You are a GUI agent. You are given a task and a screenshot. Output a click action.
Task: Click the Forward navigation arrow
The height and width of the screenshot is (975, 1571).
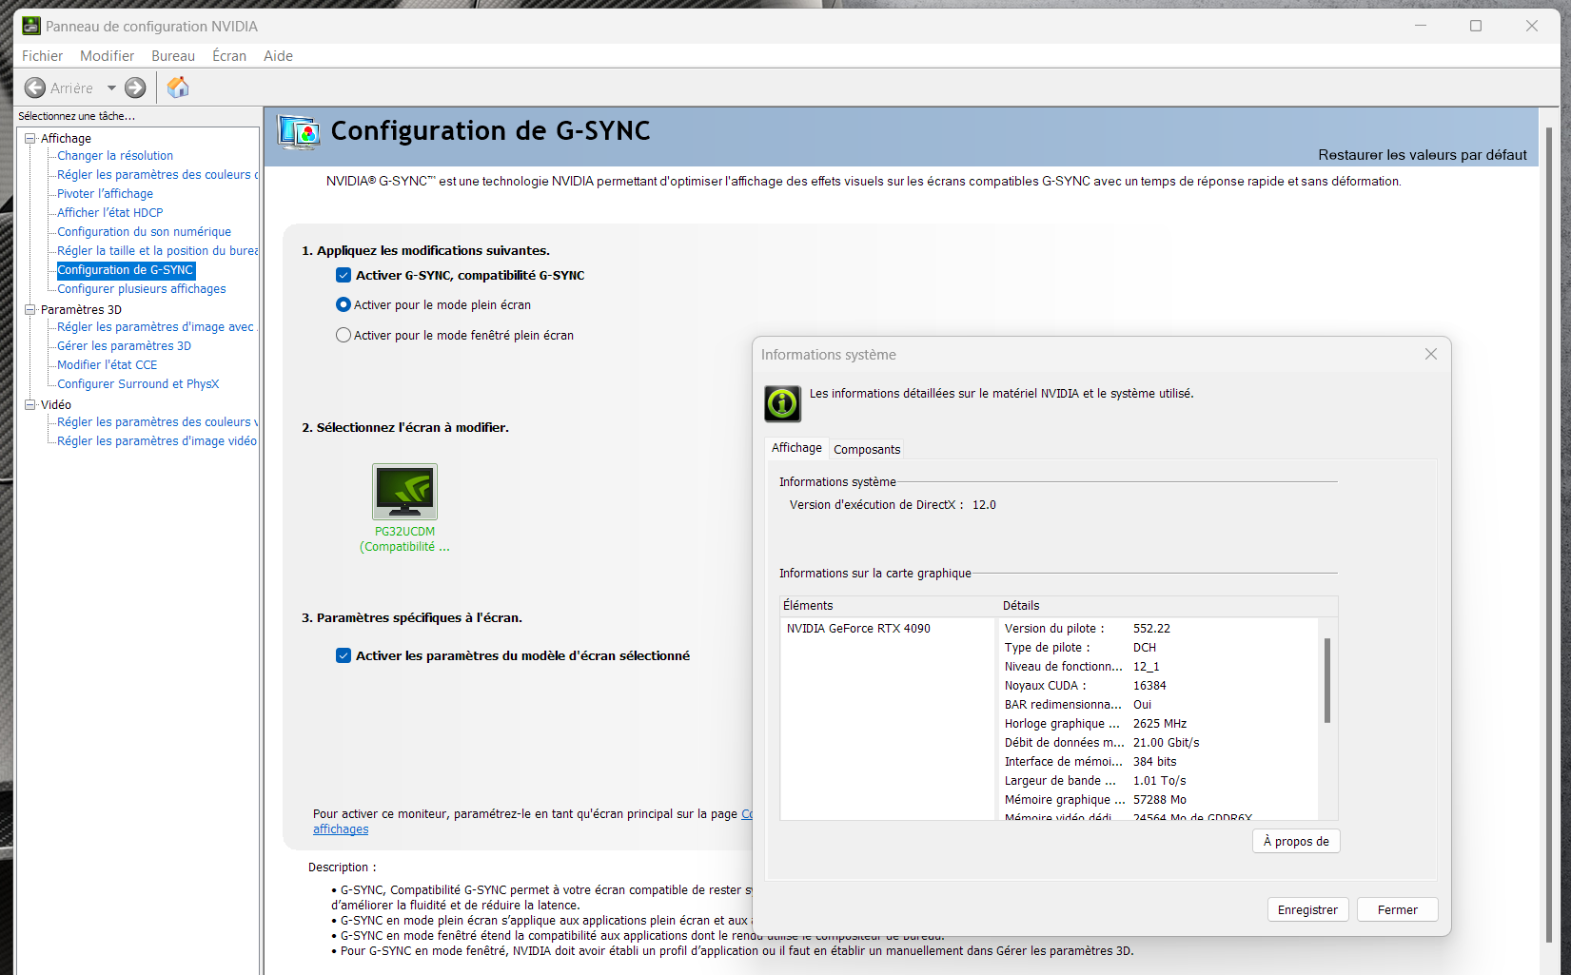click(x=135, y=88)
